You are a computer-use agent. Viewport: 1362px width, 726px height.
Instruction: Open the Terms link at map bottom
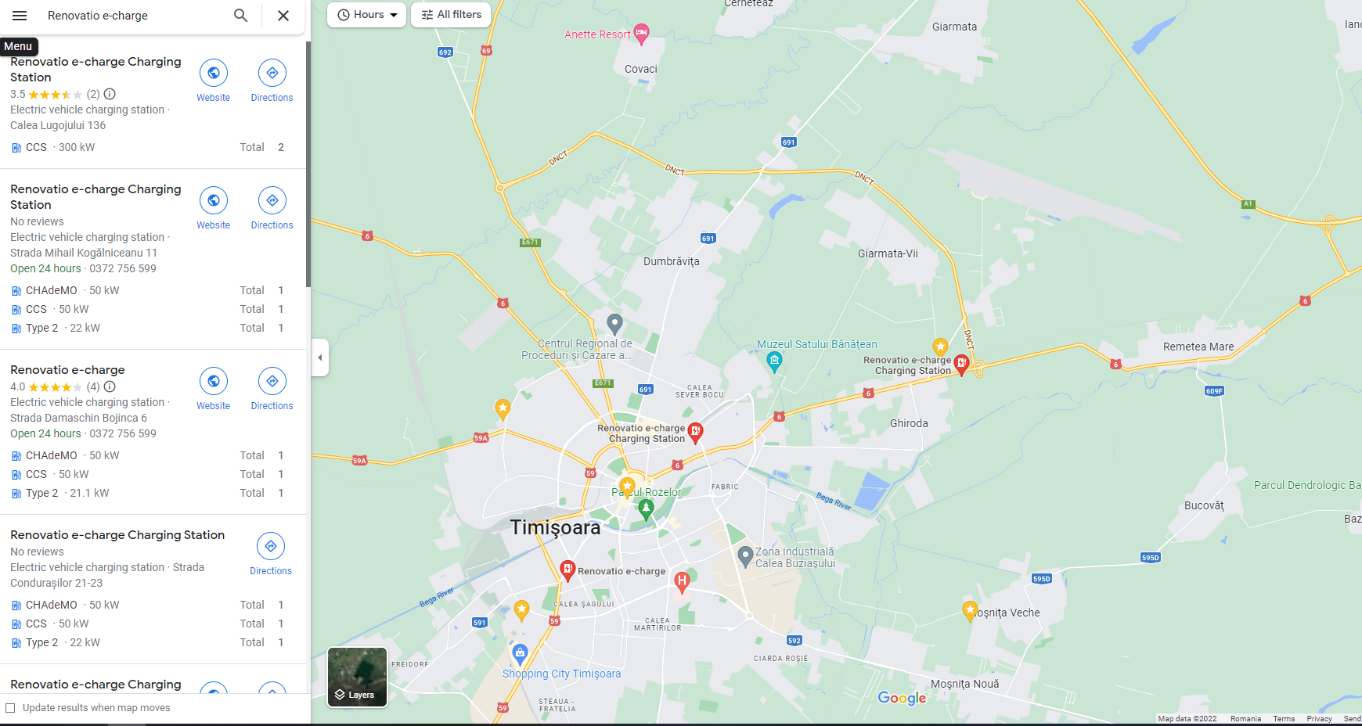tap(1284, 718)
